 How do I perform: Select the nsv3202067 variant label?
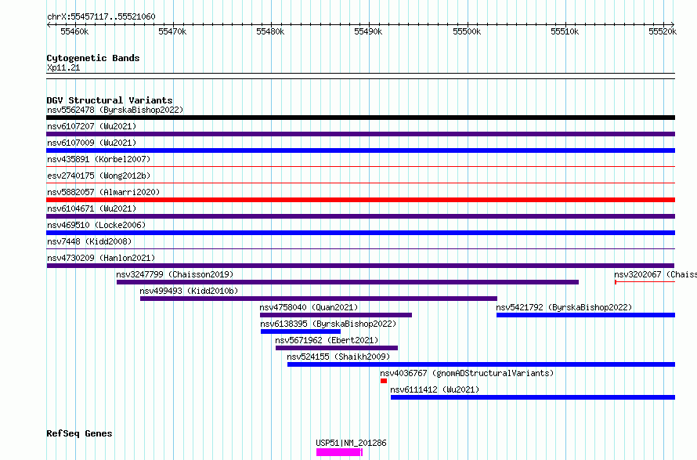click(x=655, y=274)
